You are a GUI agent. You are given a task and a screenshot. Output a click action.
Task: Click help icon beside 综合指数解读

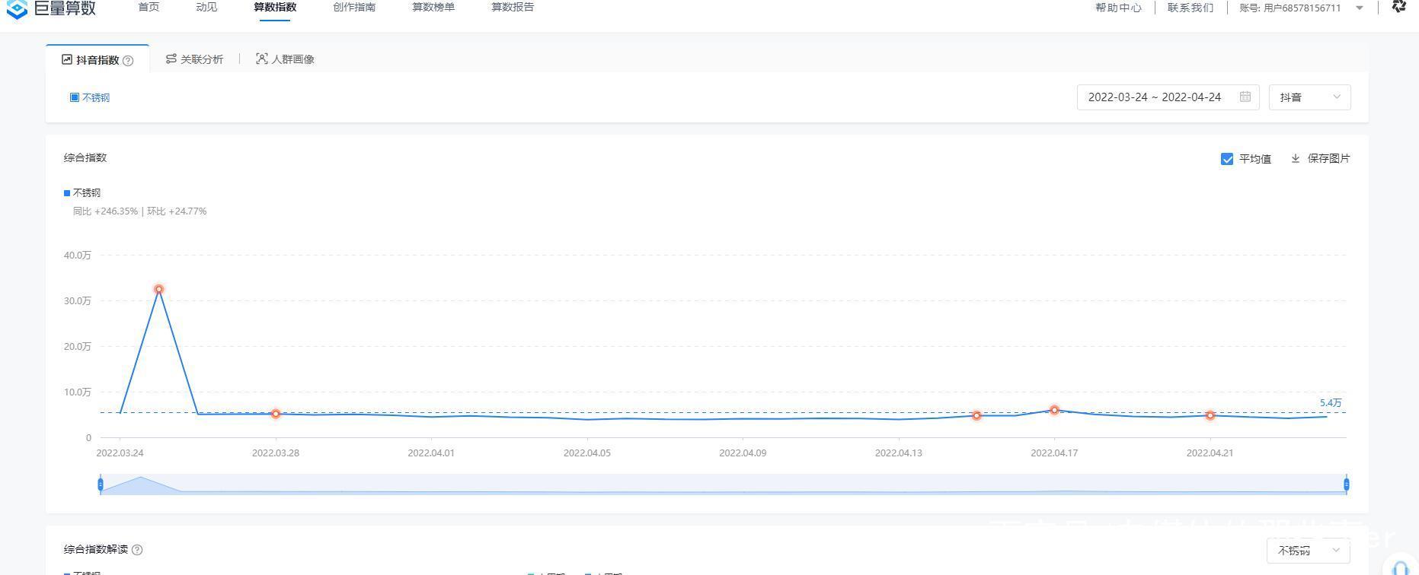(137, 550)
